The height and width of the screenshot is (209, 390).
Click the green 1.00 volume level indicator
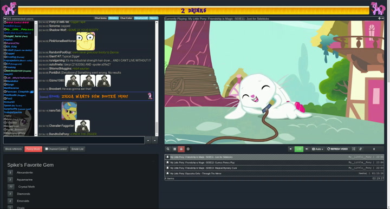(x=298, y=149)
